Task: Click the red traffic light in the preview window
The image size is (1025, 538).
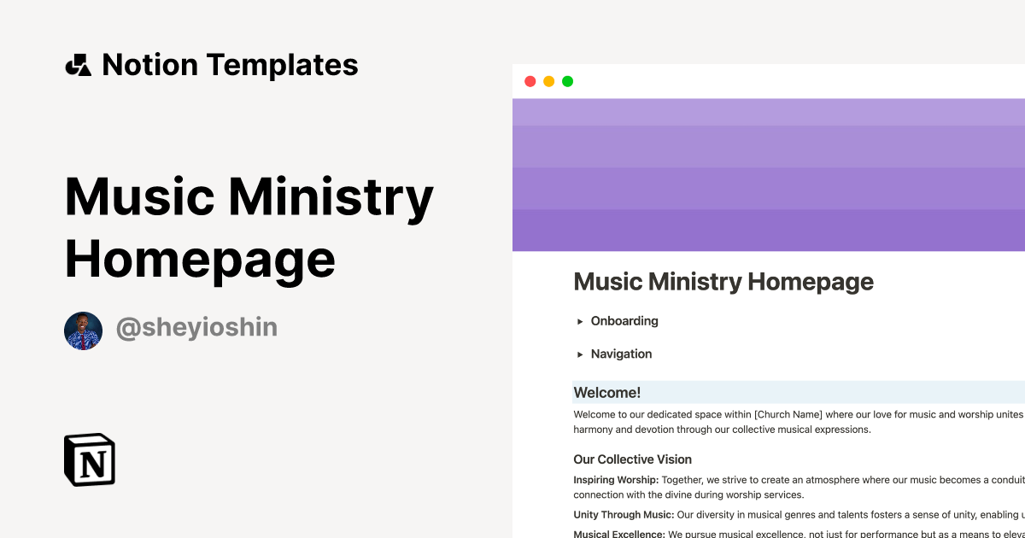Action: (530, 81)
